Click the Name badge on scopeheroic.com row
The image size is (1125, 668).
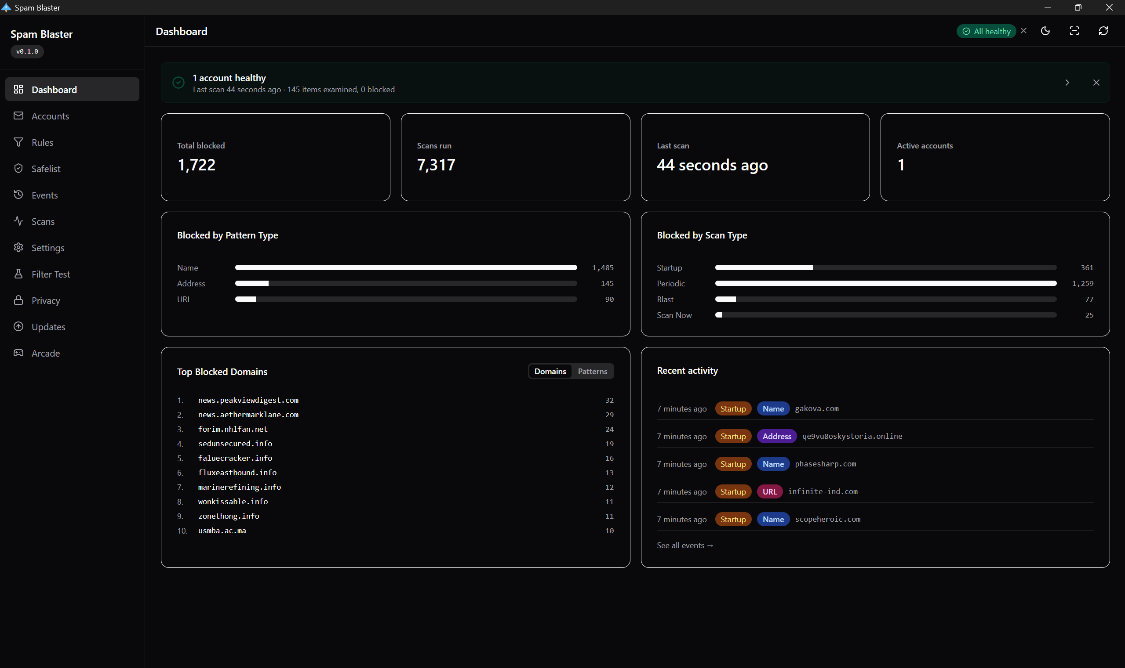coord(773,519)
